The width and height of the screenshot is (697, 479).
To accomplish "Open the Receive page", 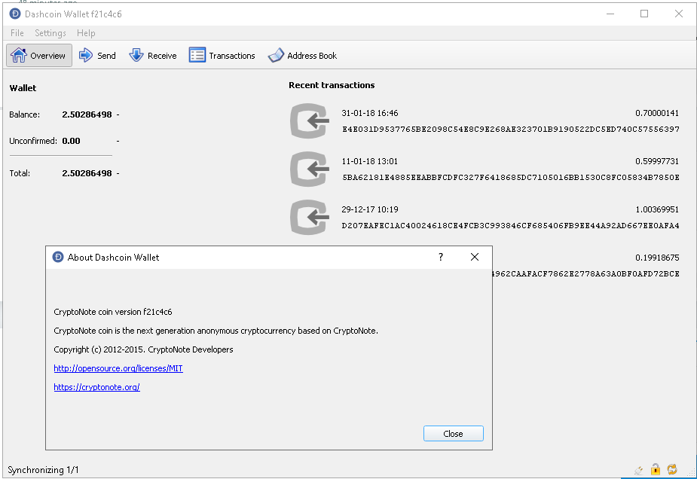I will (x=153, y=56).
